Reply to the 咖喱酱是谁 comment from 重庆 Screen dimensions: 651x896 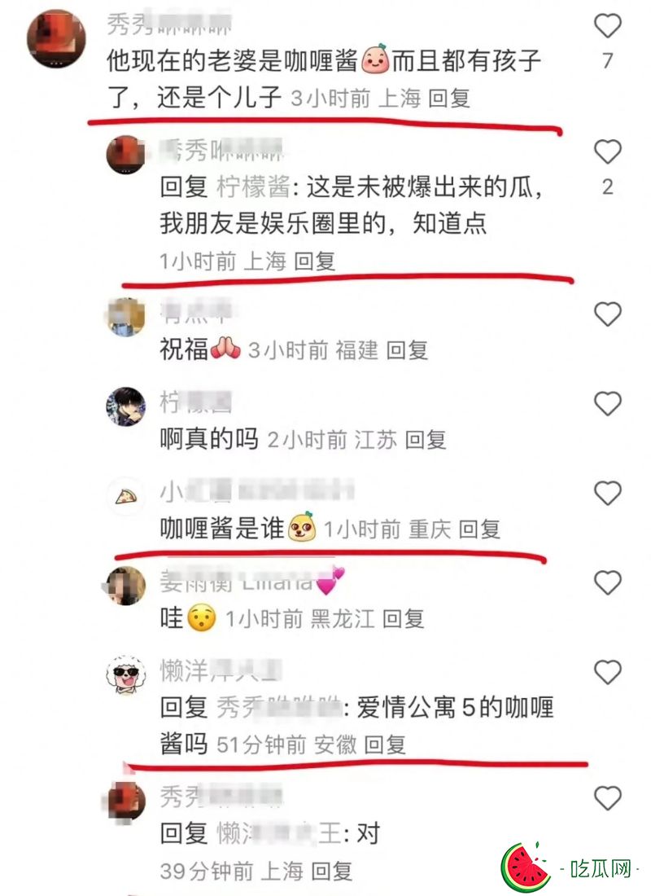[479, 529]
